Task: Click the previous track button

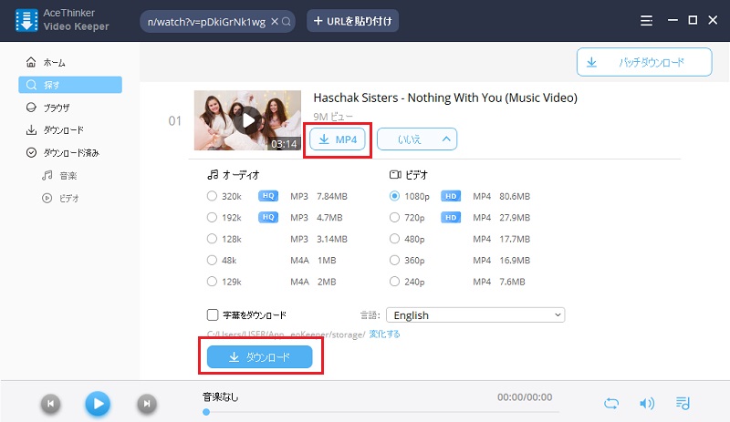Action: pos(51,404)
